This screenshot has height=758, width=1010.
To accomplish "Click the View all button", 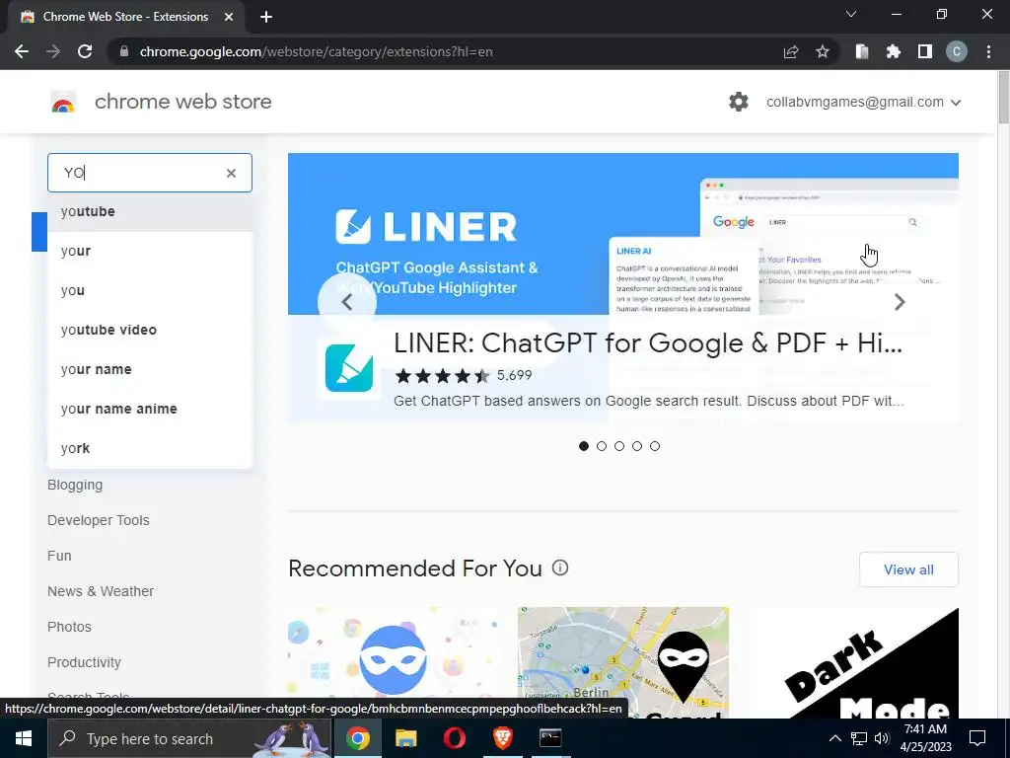I will tap(908, 569).
